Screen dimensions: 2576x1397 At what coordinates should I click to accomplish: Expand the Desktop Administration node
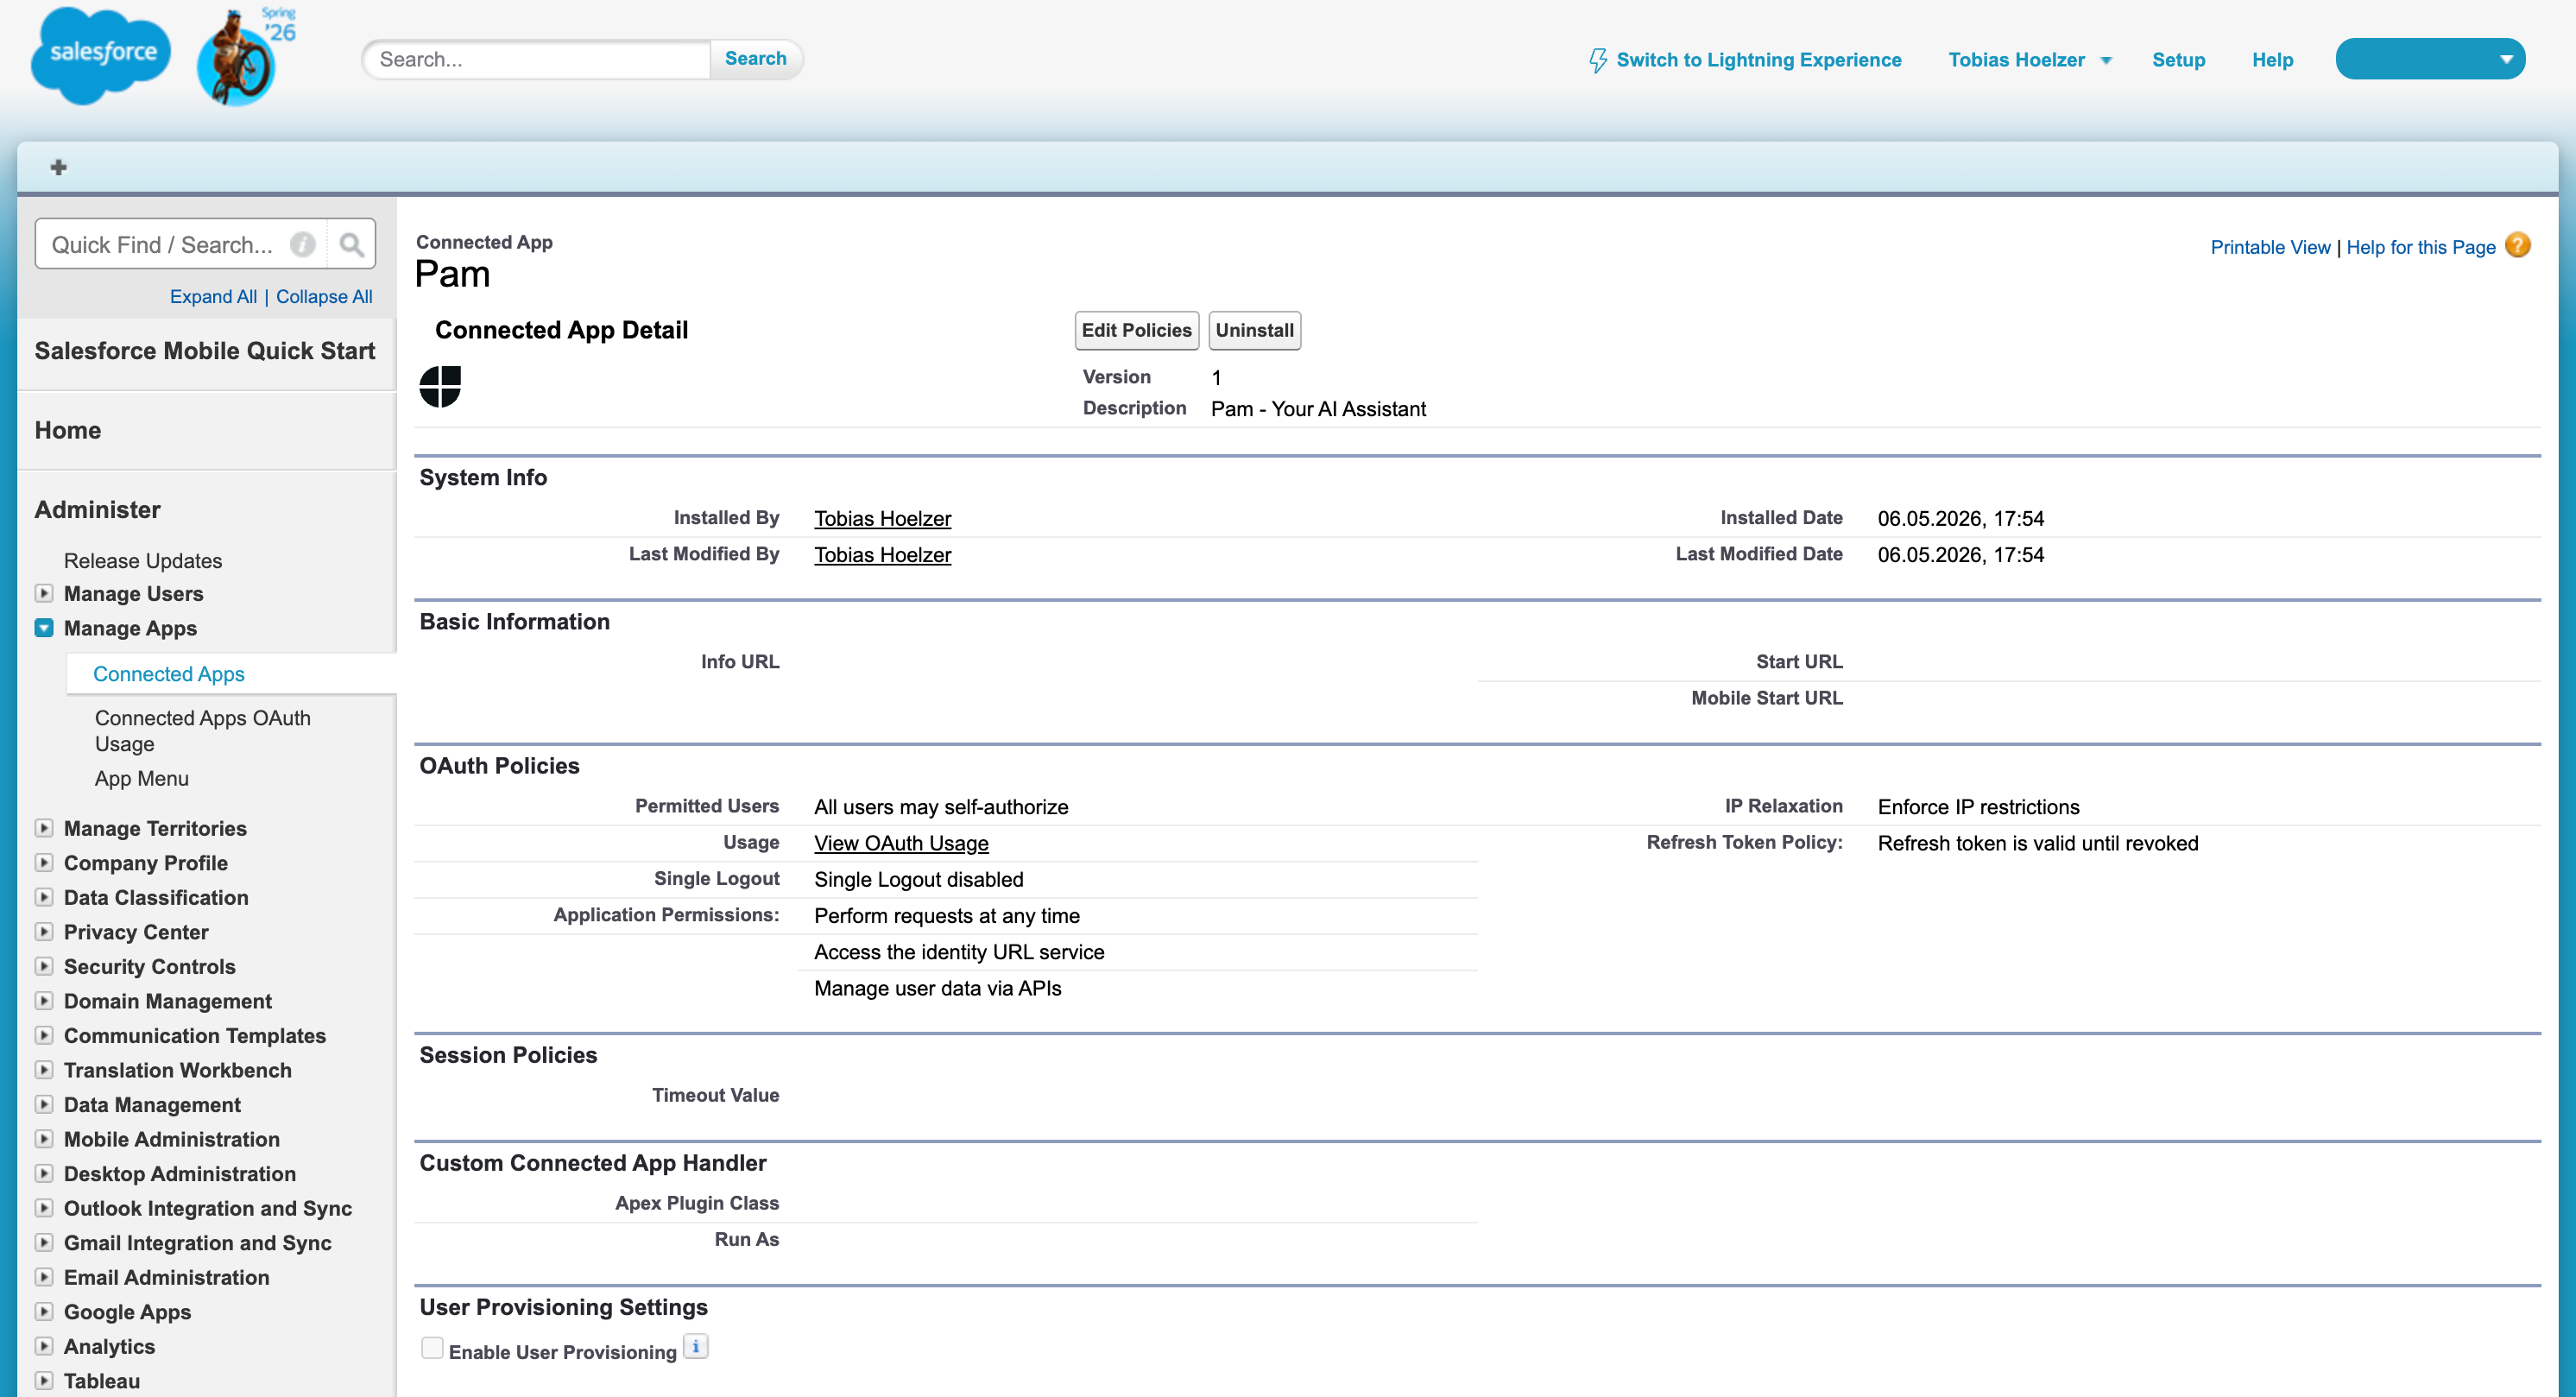point(44,1173)
